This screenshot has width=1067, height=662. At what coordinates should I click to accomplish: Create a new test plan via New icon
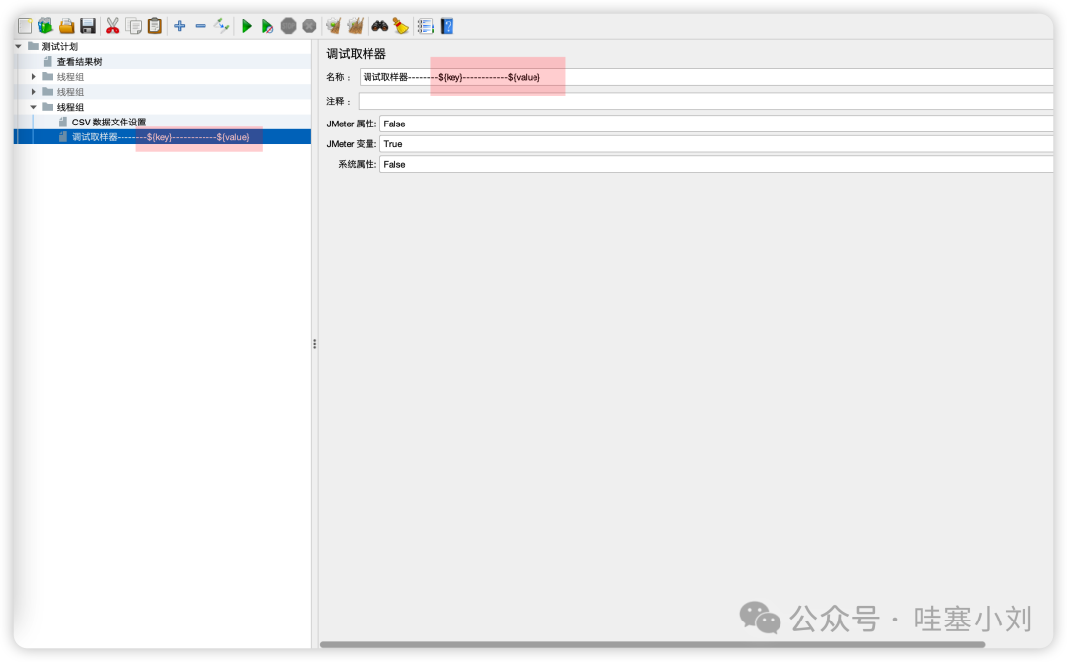[25, 26]
